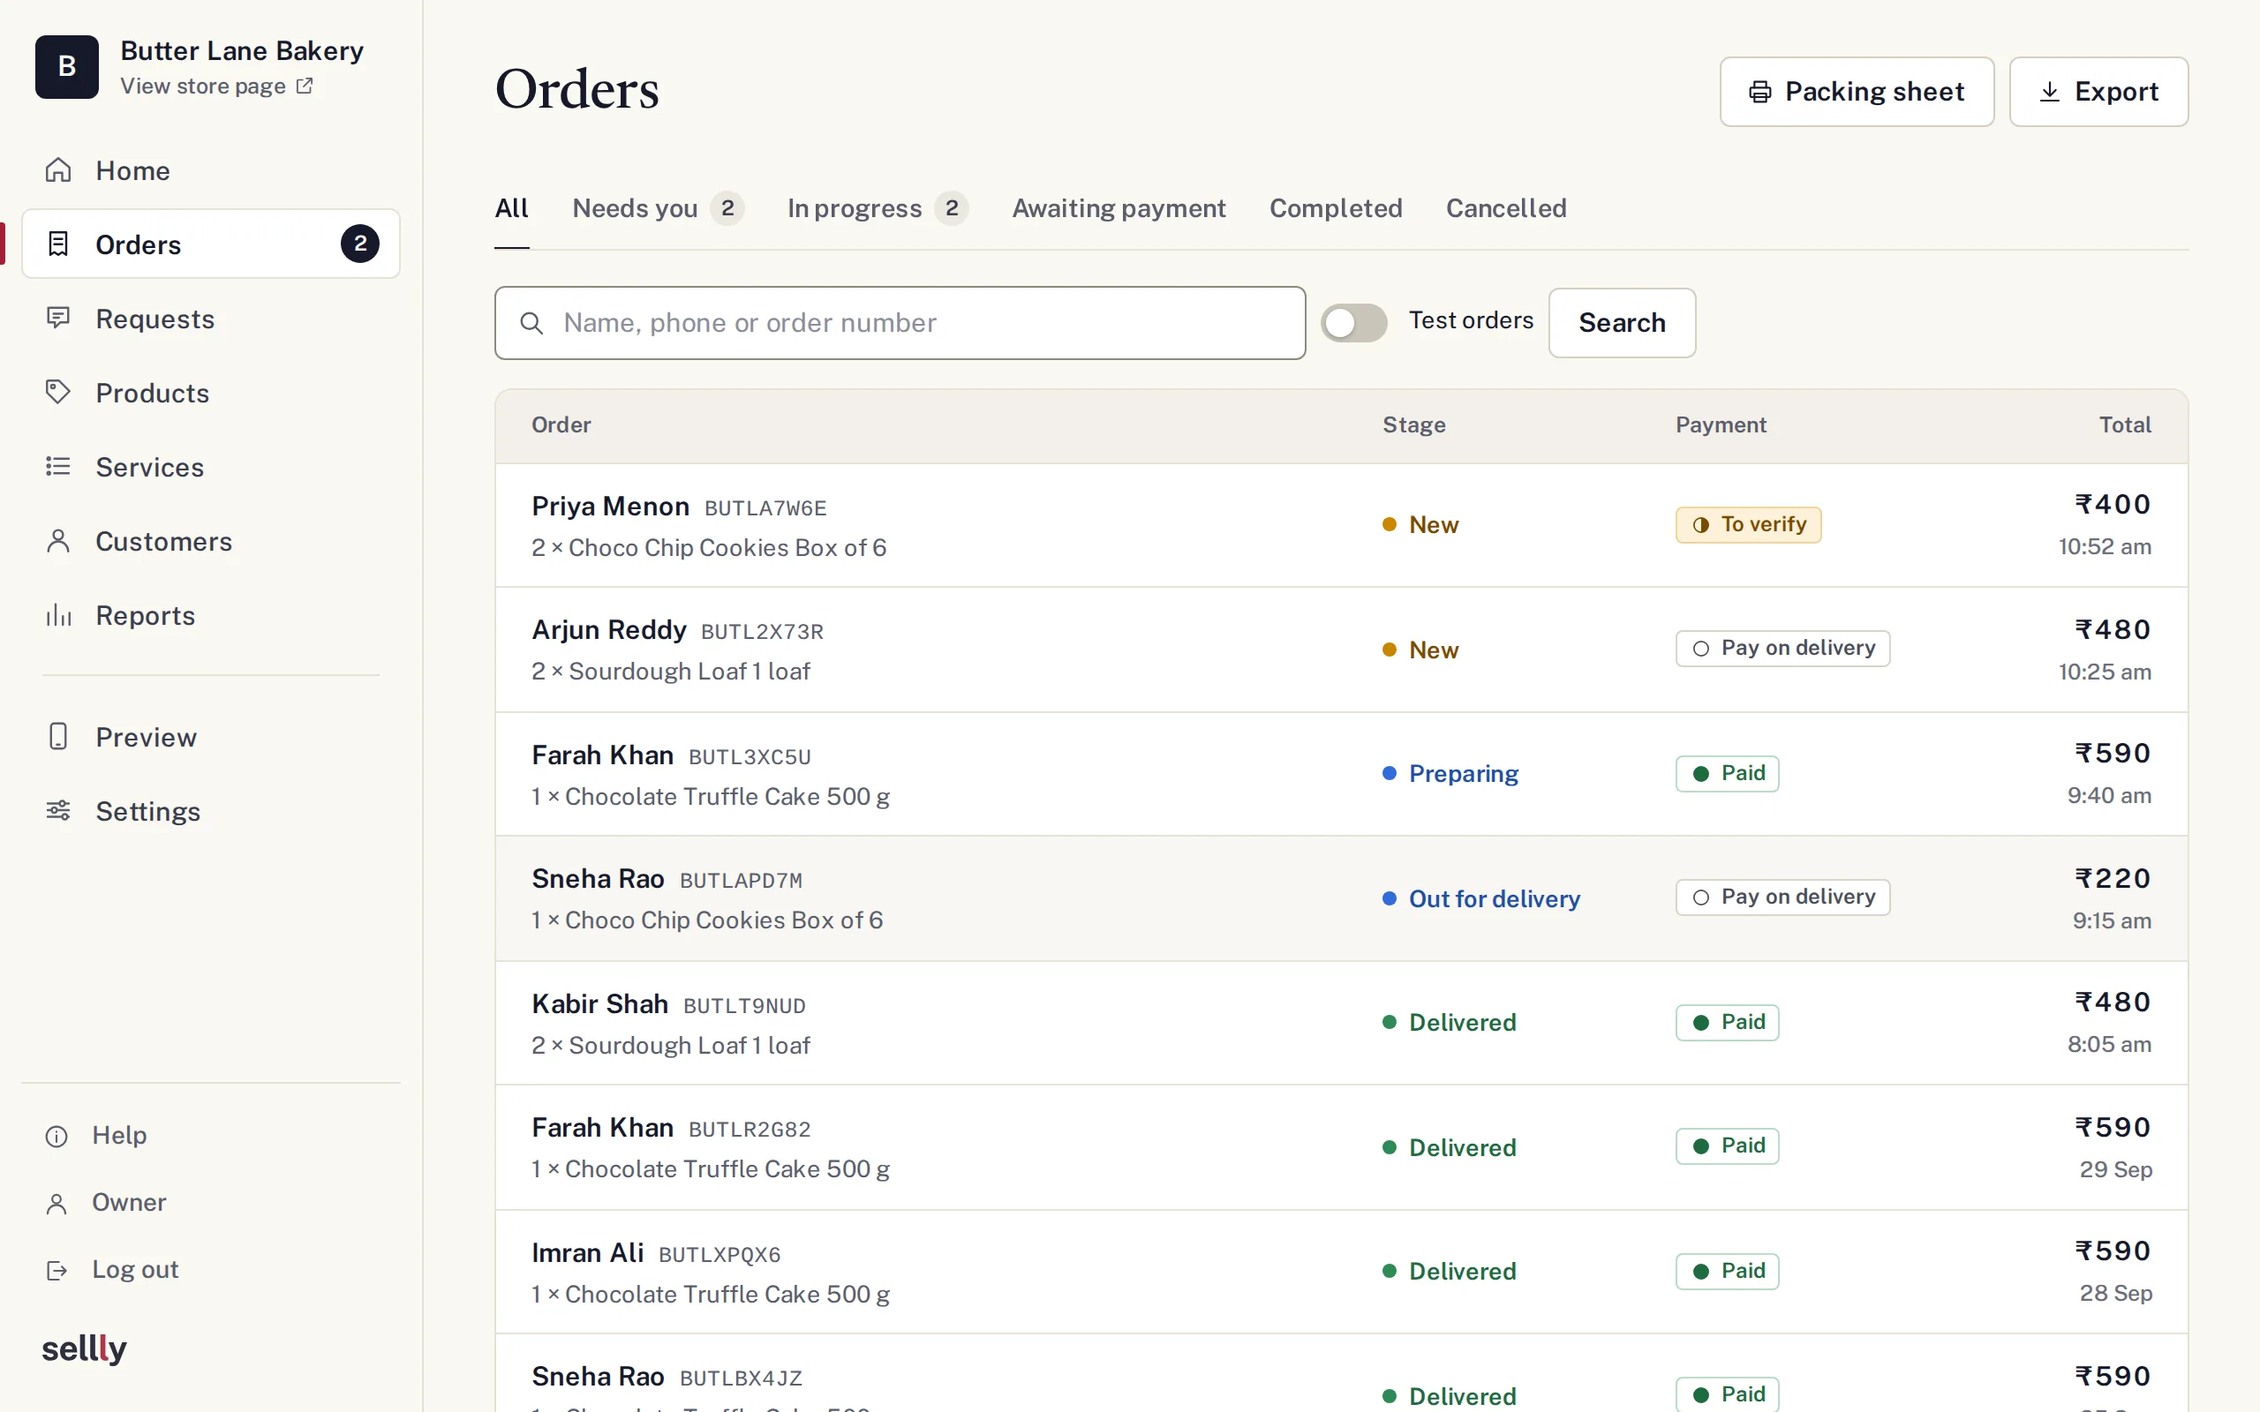Open the Cancelled tab
The width and height of the screenshot is (2260, 1412).
point(1506,208)
